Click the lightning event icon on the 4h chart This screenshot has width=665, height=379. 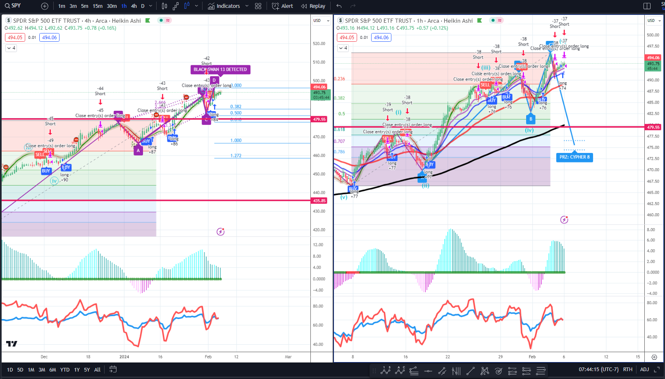[x=221, y=232]
